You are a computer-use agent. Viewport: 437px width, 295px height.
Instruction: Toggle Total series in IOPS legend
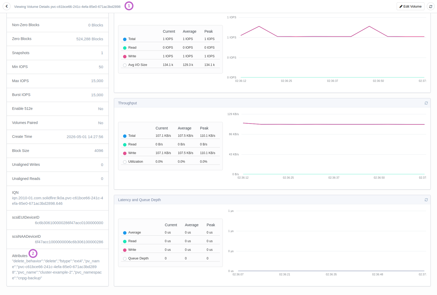pos(125,39)
